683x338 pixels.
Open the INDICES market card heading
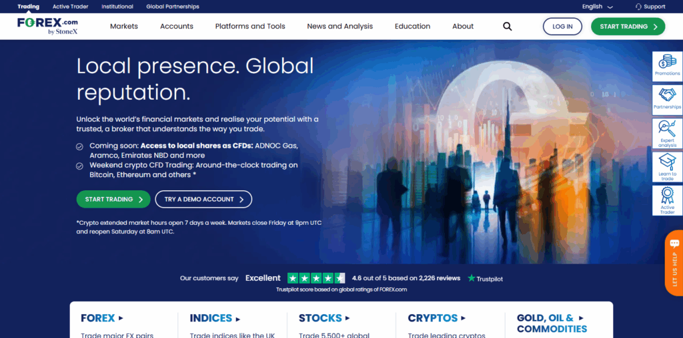[215, 318]
